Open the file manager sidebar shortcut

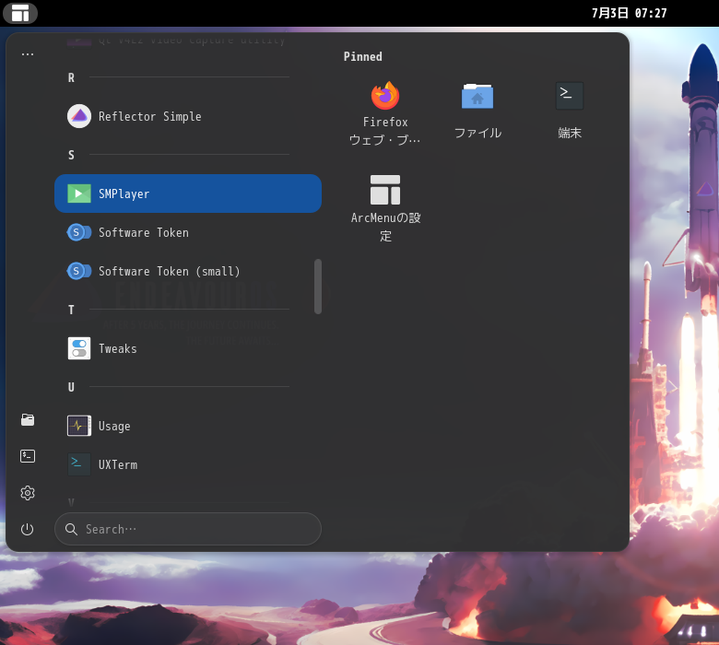pos(28,419)
